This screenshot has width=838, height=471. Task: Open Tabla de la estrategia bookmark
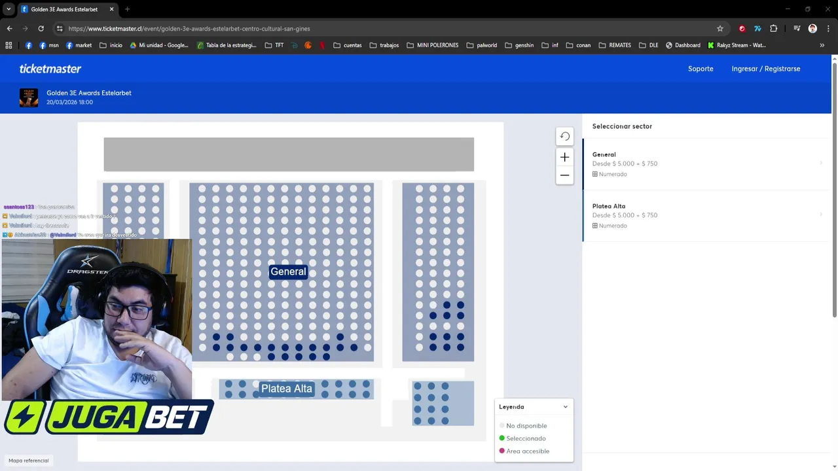click(227, 45)
